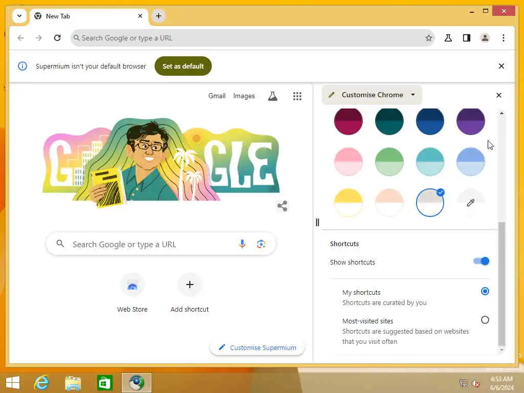Open File Explorer from the taskbar
The height and width of the screenshot is (393, 524).
pos(73,383)
